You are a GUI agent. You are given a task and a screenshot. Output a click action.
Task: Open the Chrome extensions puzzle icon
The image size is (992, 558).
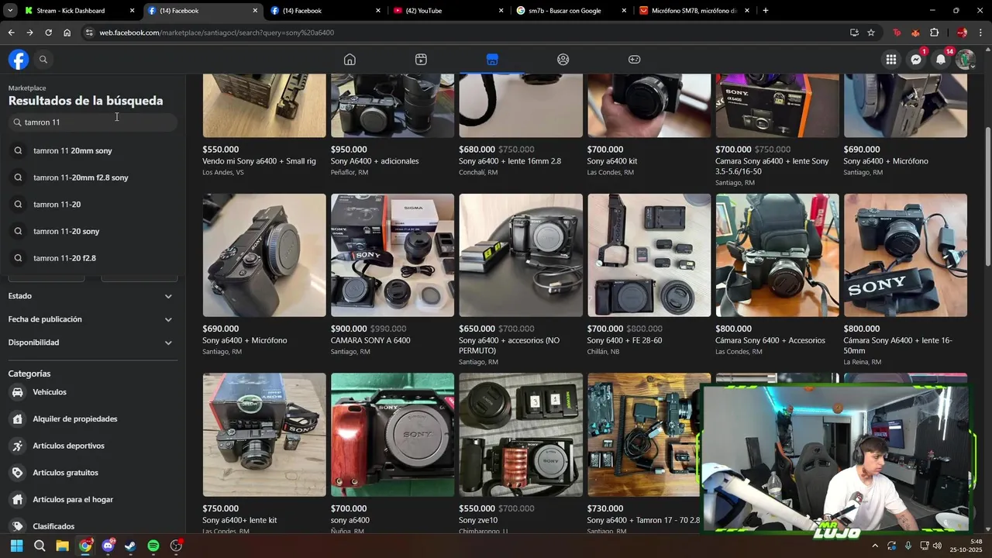pyautogui.click(x=934, y=33)
